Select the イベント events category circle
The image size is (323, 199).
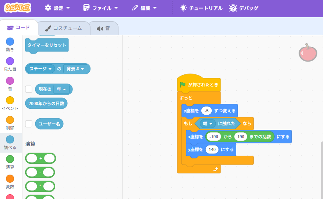click(x=10, y=100)
